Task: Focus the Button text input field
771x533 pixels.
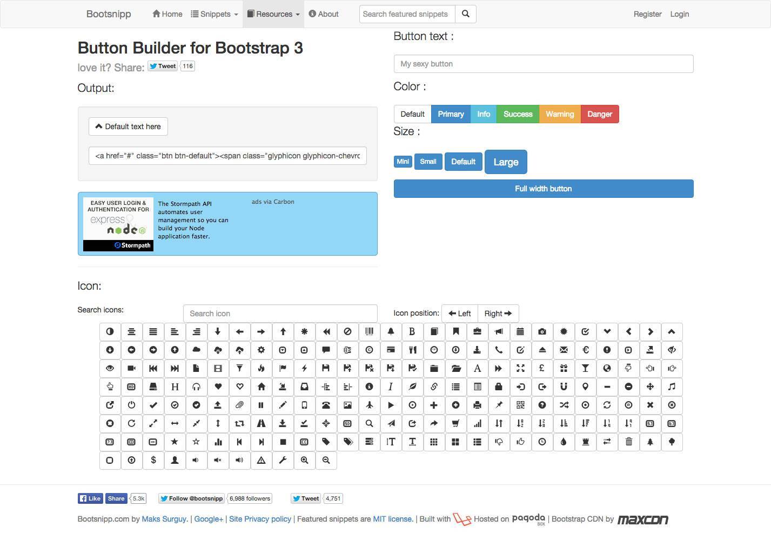Action: [x=544, y=64]
